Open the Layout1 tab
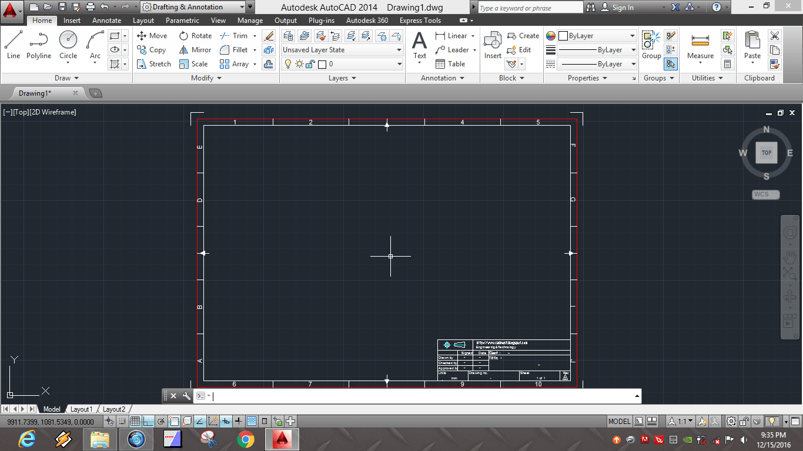The image size is (803, 451). click(82, 409)
